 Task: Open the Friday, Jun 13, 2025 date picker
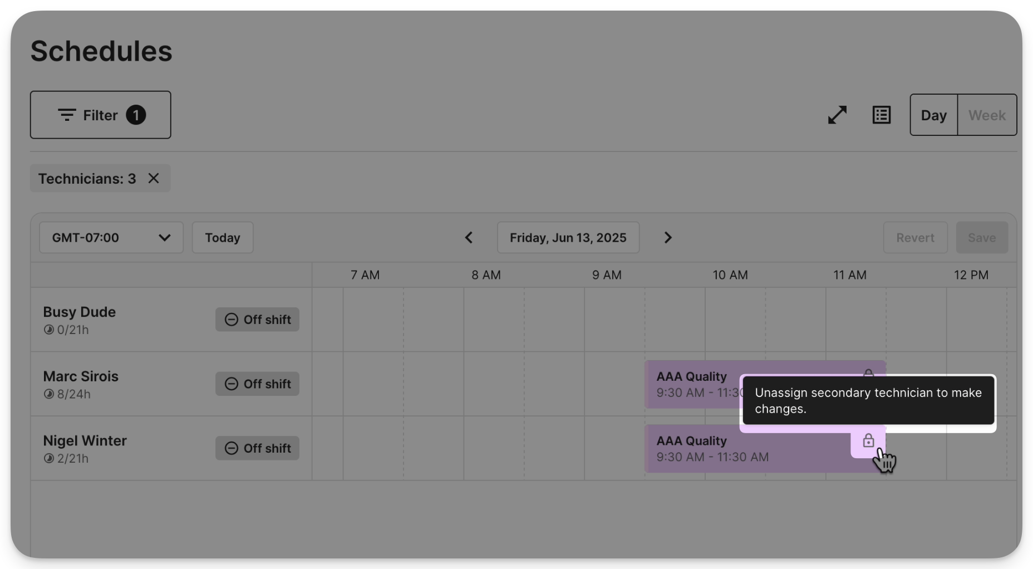(x=568, y=238)
